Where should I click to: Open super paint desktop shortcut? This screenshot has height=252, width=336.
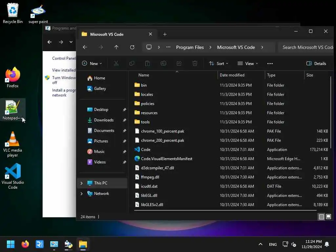tap(38, 14)
